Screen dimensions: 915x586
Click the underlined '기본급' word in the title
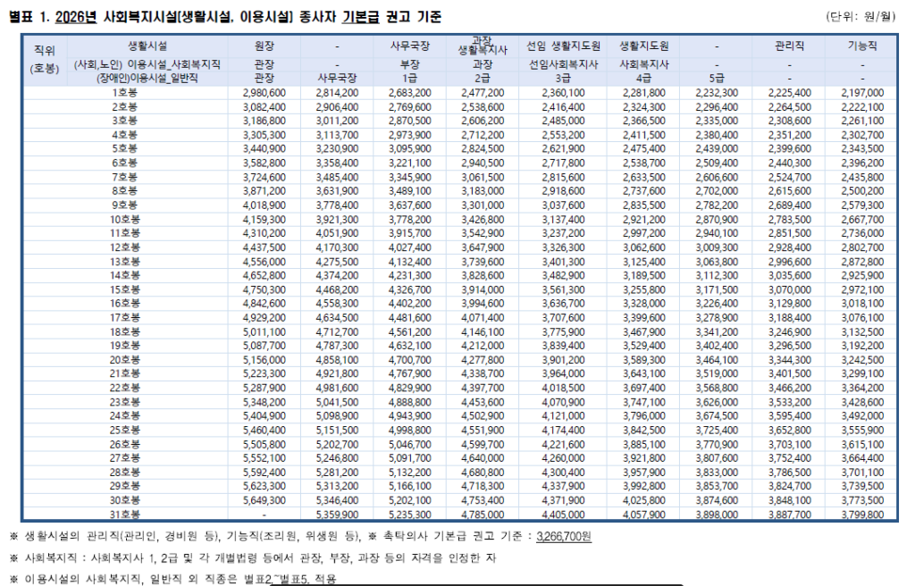coord(361,17)
